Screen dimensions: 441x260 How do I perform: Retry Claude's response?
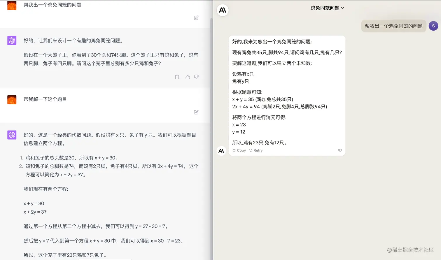tap(256, 150)
